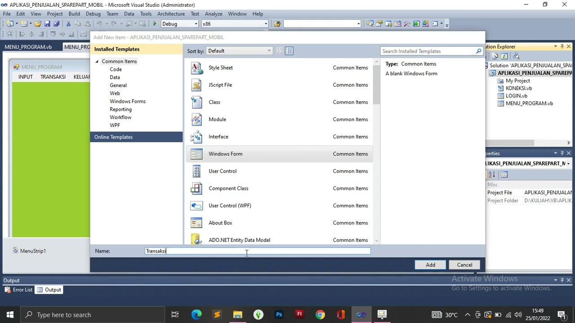Click the Save toolbar icon
This screenshot has height=323, width=575.
(x=47, y=24)
